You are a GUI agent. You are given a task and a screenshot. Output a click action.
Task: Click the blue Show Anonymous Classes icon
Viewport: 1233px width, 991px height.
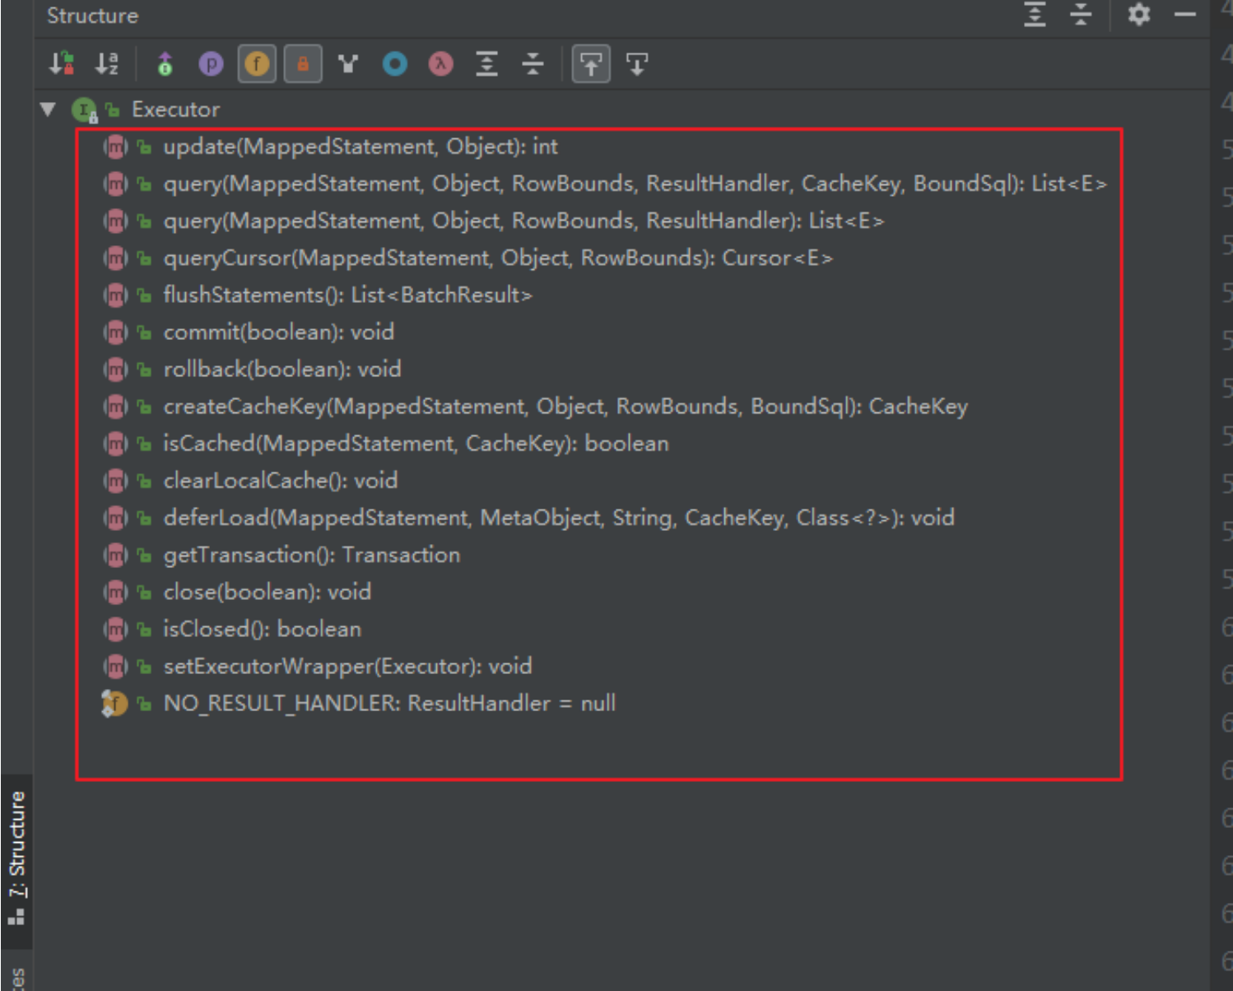pyautogui.click(x=395, y=63)
